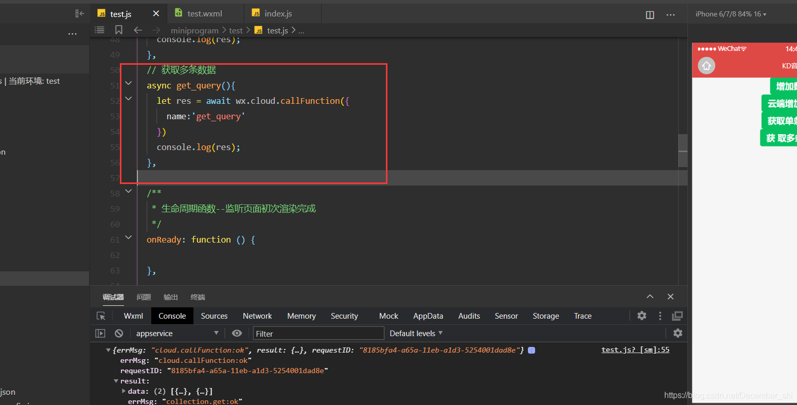Switch to the Trace debugger tab
The width and height of the screenshot is (797, 405).
(582, 316)
